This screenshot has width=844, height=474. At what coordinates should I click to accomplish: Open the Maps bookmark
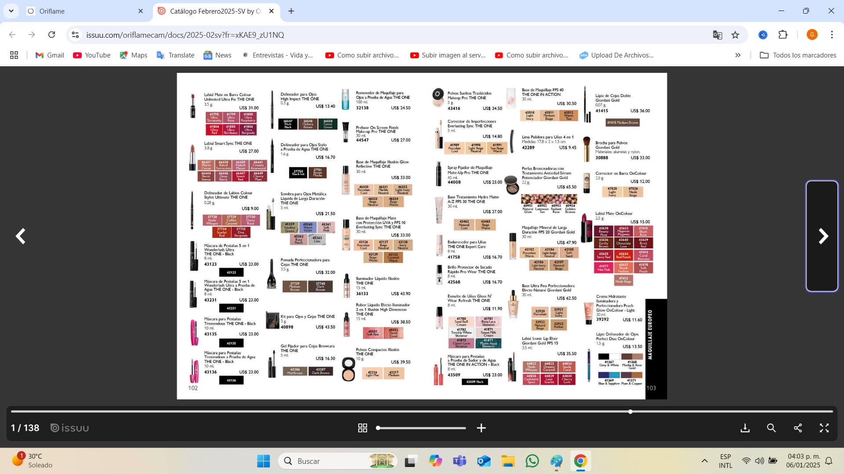point(134,55)
